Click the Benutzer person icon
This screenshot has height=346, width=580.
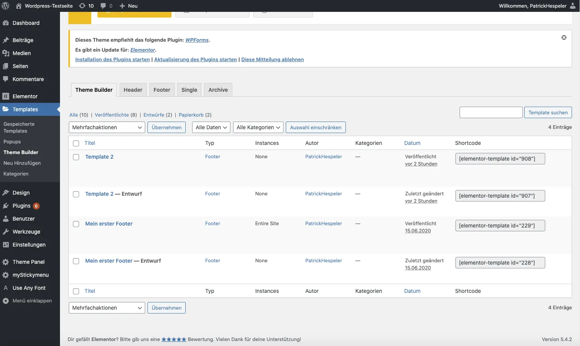[x=6, y=219]
